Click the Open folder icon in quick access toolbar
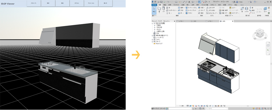The height and width of the screenshot is (110, 272). tap(159, 2)
